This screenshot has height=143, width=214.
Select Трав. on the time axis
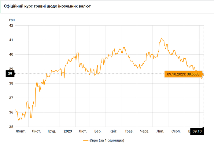click(x=129, y=131)
